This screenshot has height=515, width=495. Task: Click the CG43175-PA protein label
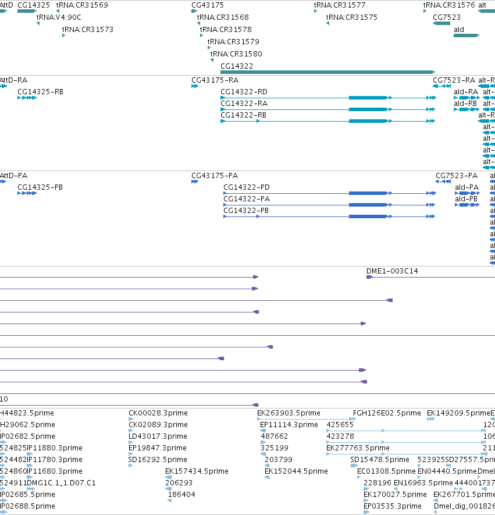coord(215,176)
